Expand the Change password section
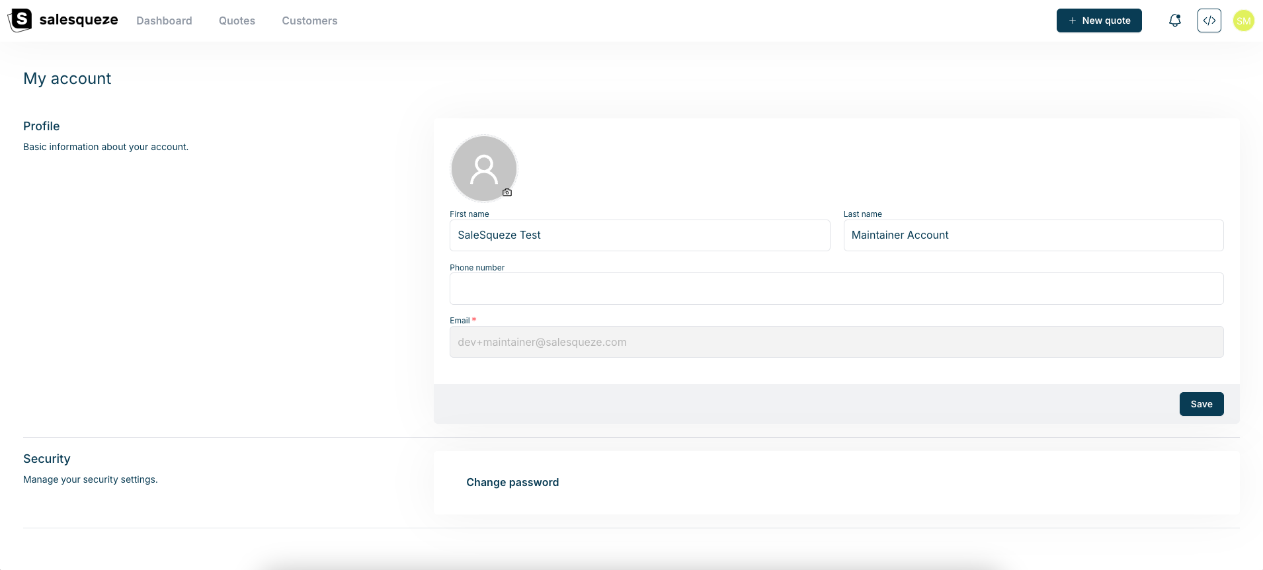This screenshot has width=1263, height=570. tap(512, 483)
